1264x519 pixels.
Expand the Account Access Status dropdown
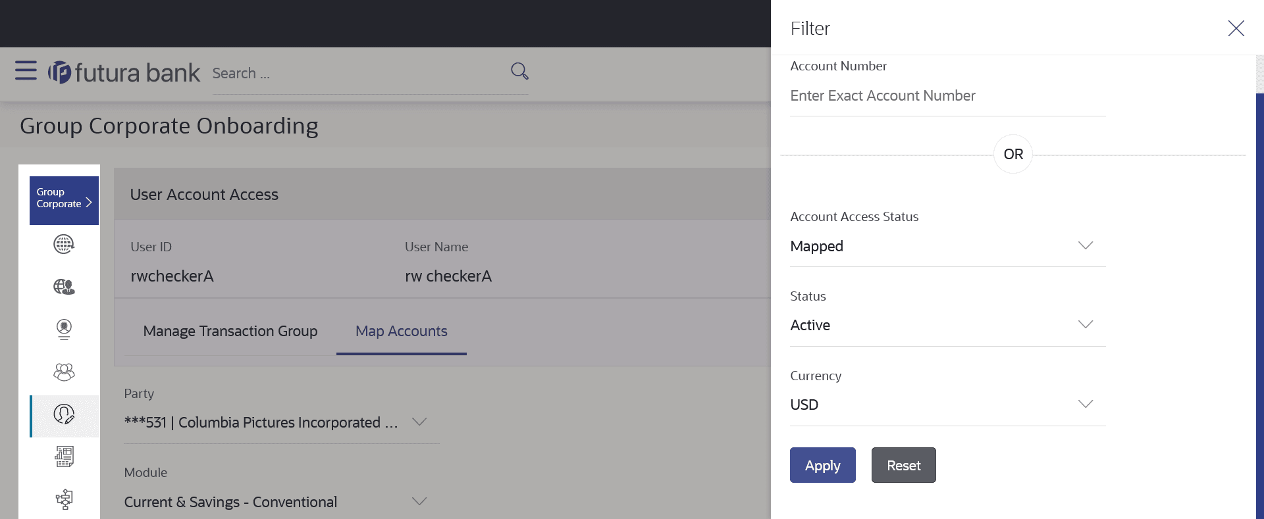point(1085,246)
